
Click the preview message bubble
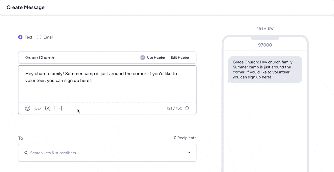click(265, 69)
